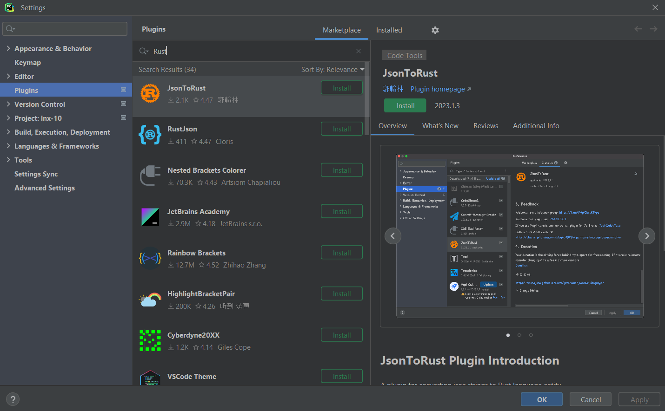665x411 pixels.
Task: Switch to the Marketplace tab
Action: point(342,30)
